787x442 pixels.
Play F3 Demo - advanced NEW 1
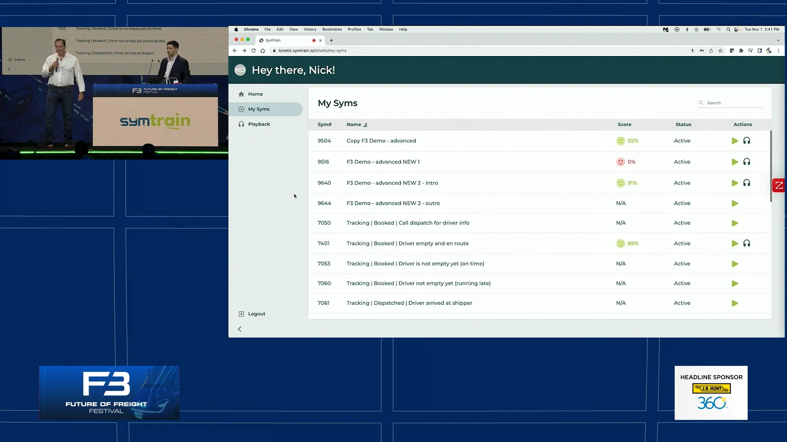735,162
